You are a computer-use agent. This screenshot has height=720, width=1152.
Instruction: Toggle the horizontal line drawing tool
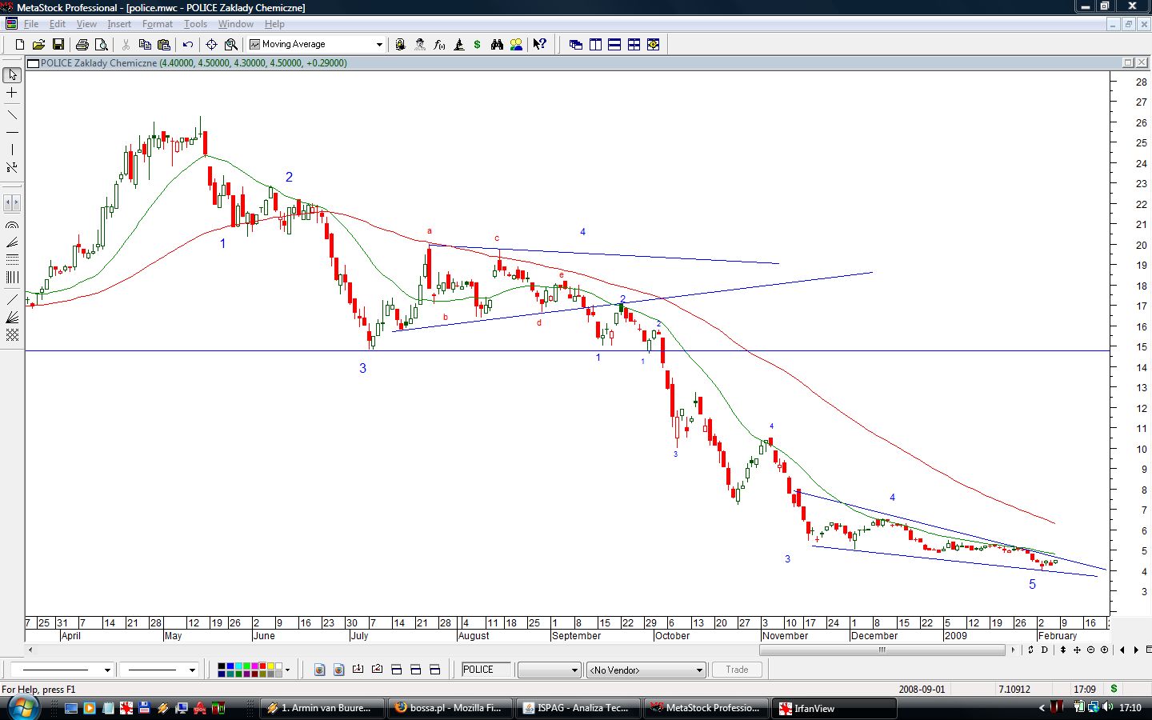tap(12, 132)
